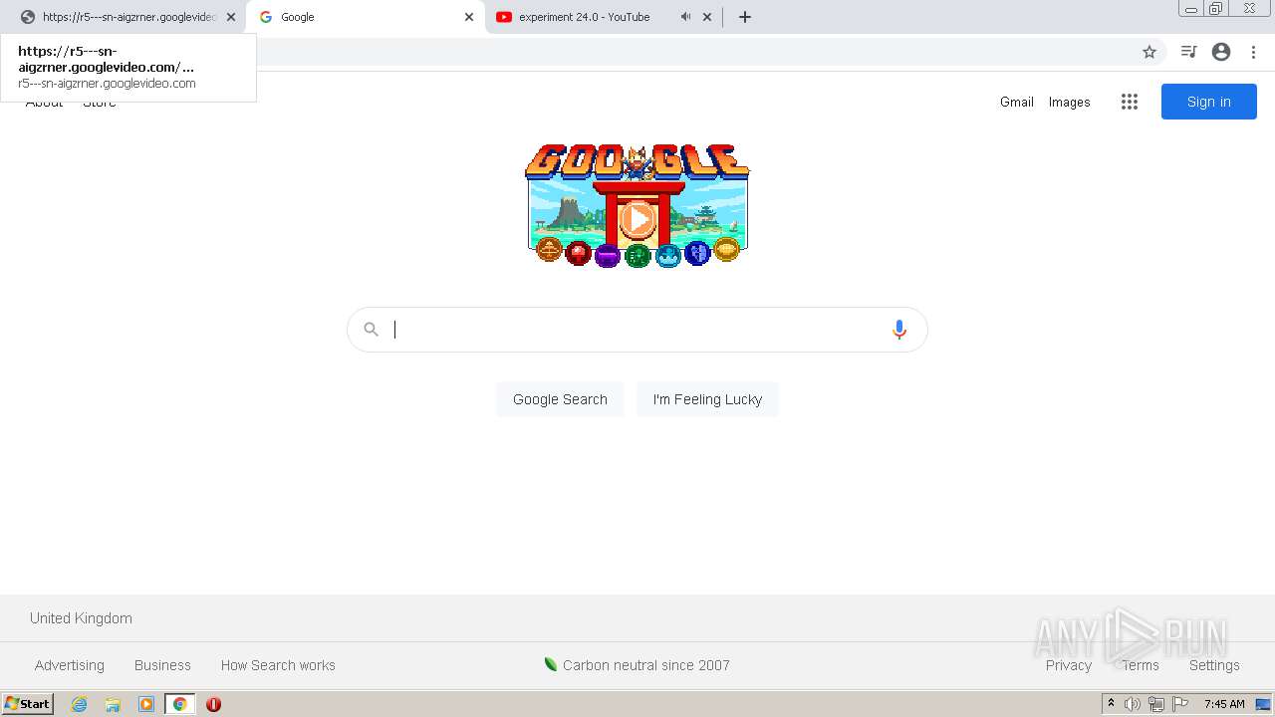The height and width of the screenshot is (717, 1275).
Task: Select the Google tab
Action: 366,17
